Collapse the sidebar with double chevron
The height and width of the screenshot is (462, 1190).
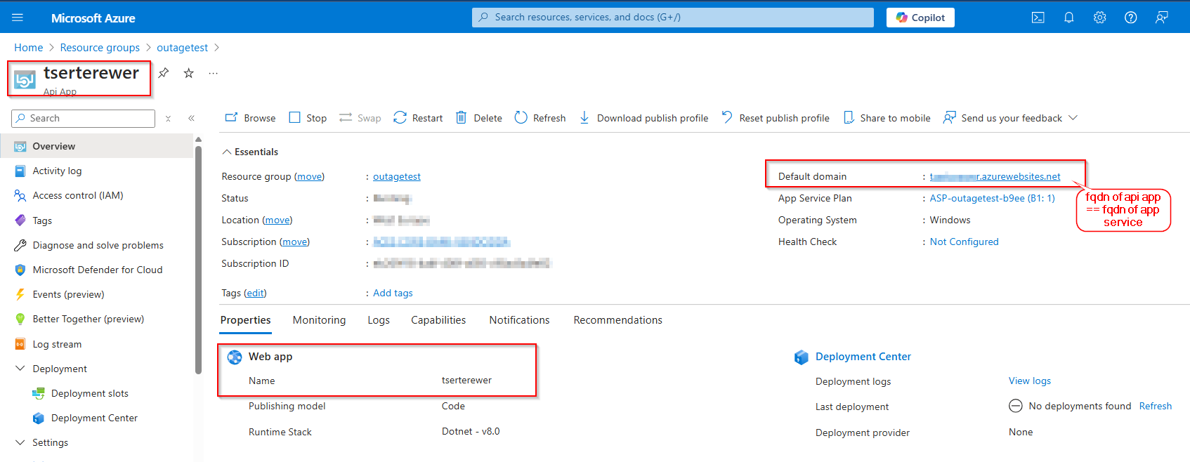pyautogui.click(x=191, y=119)
